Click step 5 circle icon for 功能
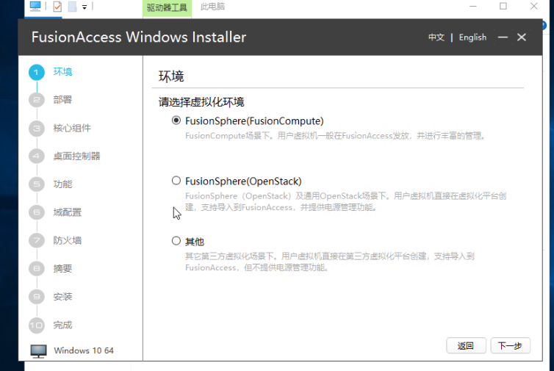 [x=37, y=184]
